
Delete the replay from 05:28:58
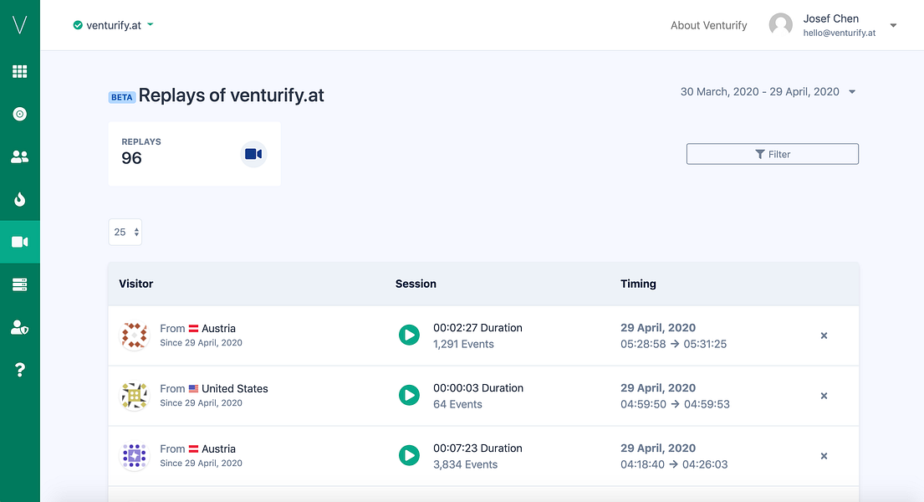pos(824,336)
